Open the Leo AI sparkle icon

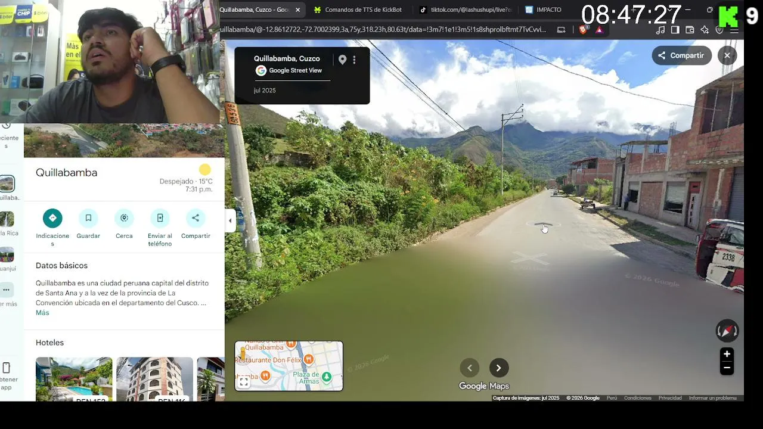click(705, 30)
